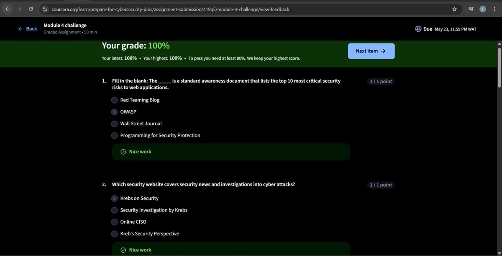Click the 'Your grade: 100%' heading

(136, 46)
